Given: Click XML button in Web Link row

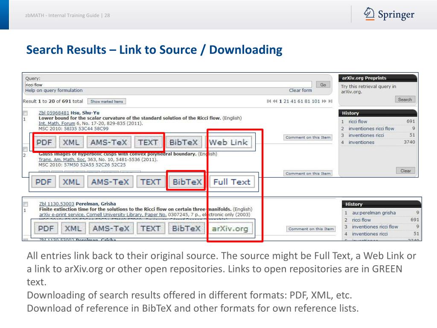Looking at the screenshot, I should 71,142.
